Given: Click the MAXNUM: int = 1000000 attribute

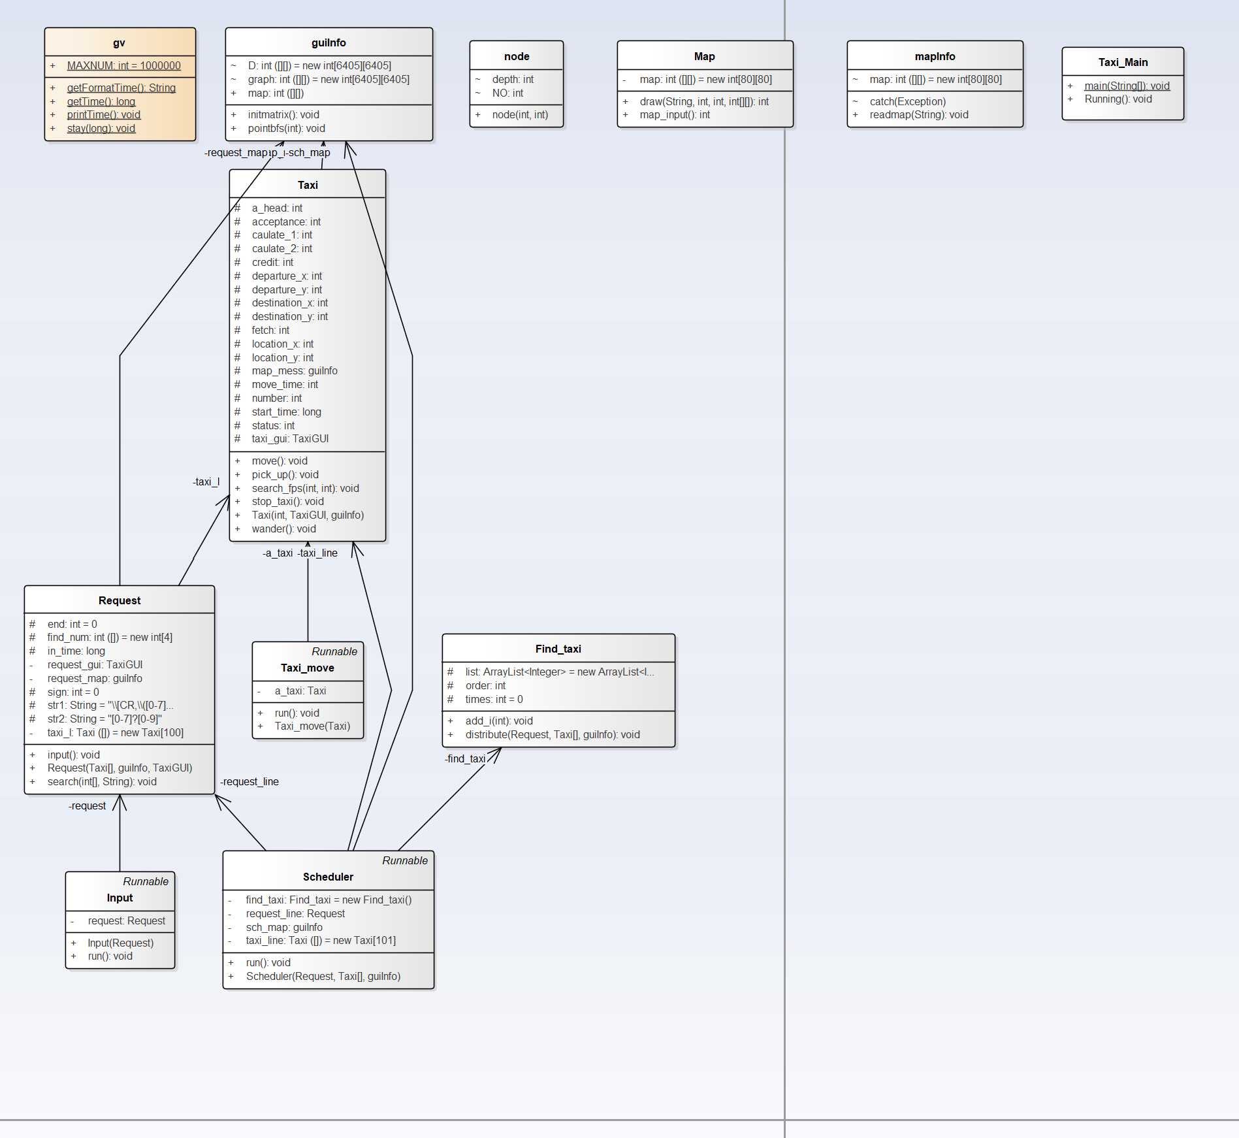Looking at the screenshot, I should click(x=123, y=65).
